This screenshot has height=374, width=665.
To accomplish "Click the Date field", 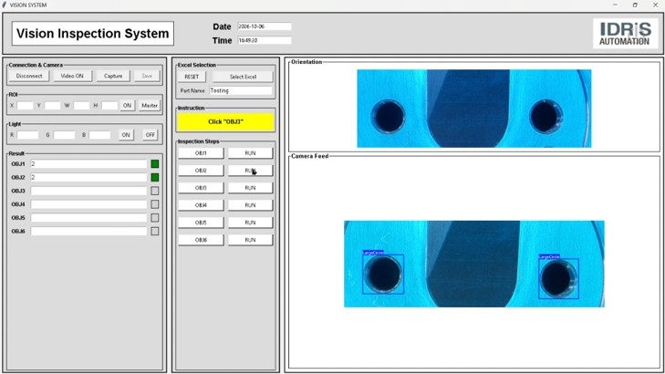I will (x=265, y=26).
